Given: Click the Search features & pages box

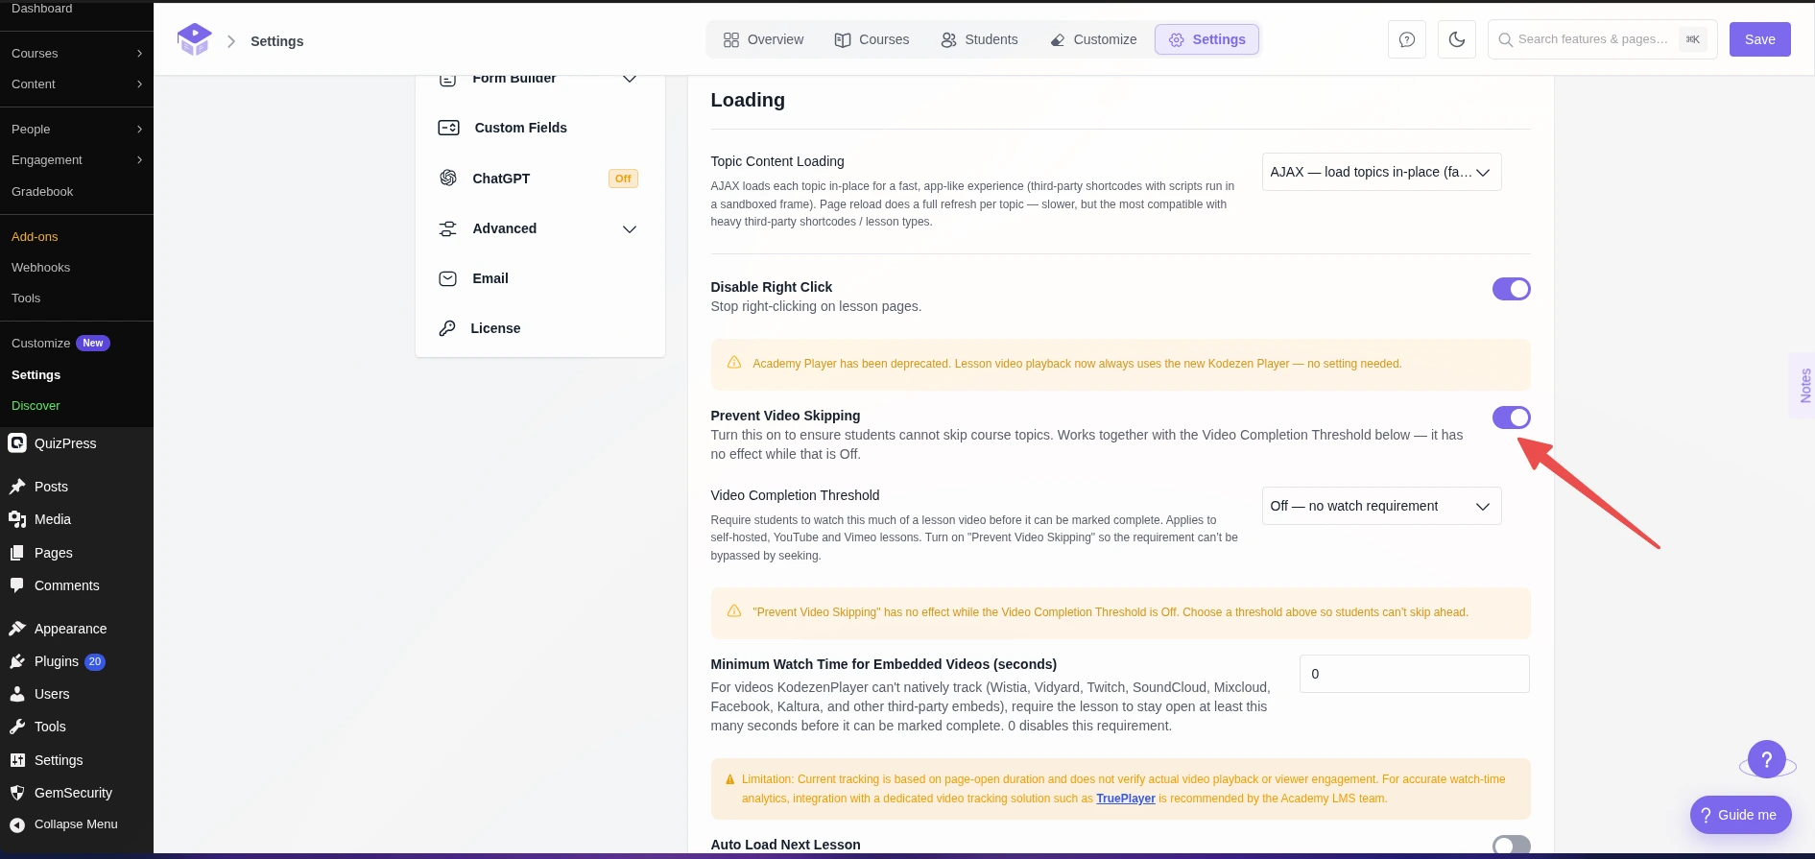Looking at the screenshot, I should [x=1602, y=39].
